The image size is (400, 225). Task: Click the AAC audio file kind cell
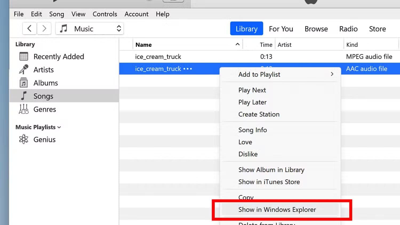tap(367, 69)
